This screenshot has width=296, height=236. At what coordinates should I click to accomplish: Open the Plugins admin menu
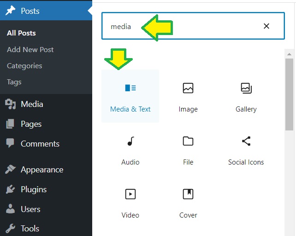(46, 189)
